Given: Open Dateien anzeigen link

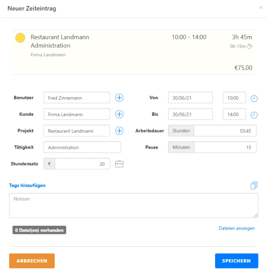Looking at the screenshot, I should point(237,228).
